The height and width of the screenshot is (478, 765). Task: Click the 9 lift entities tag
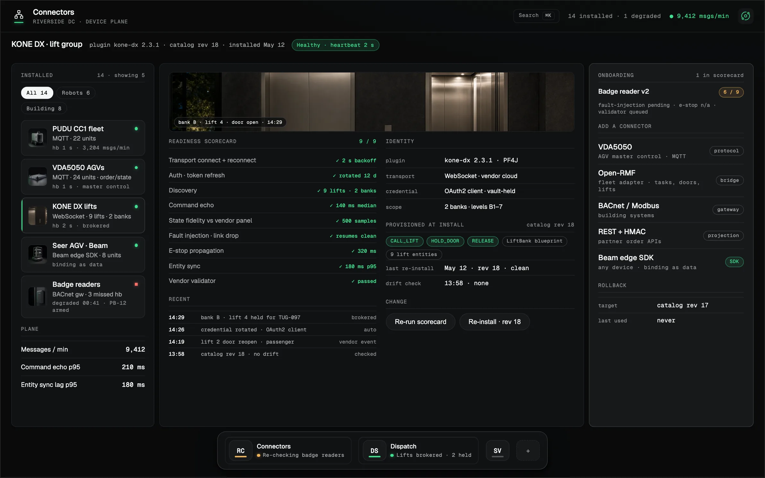[x=414, y=254]
